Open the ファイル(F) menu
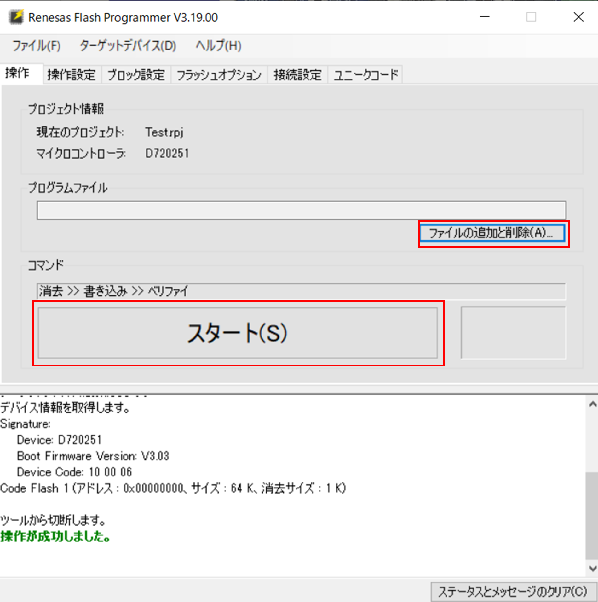Image resolution: width=598 pixels, height=602 pixels. tap(36, 46)
